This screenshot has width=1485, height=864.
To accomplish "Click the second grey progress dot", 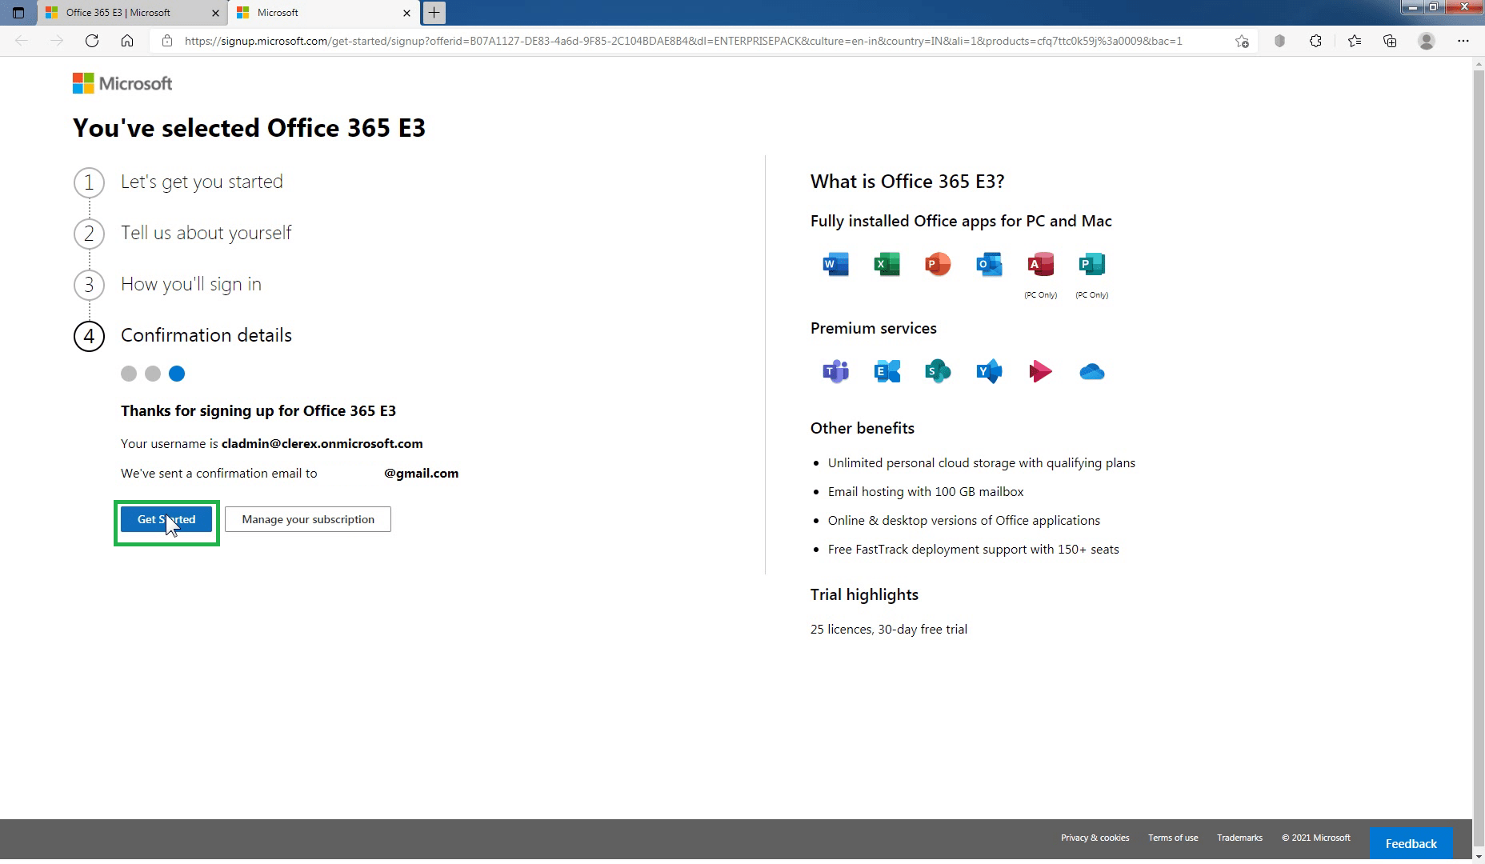I will coord(153,374).
